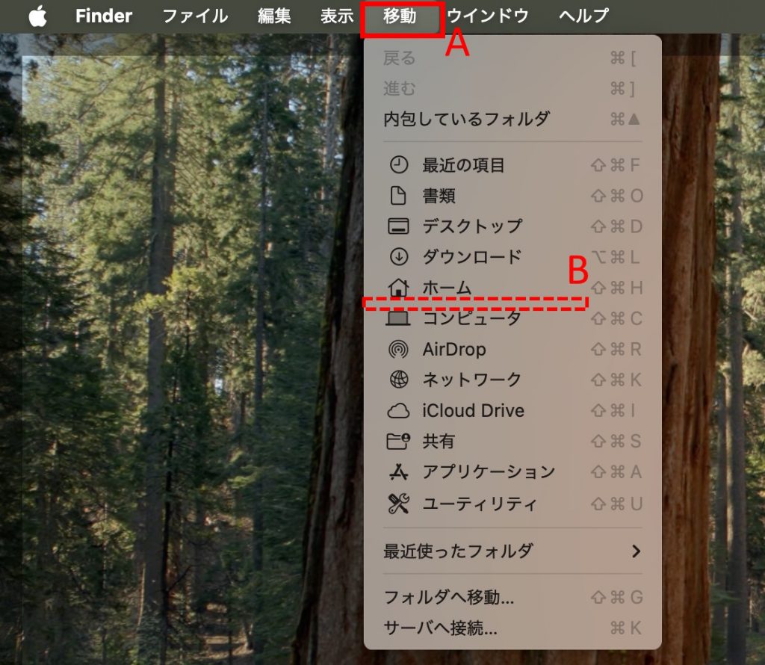Open the ヘルプ menu
The height and width of the screenshot is (665, 765).
click(583, 16)
